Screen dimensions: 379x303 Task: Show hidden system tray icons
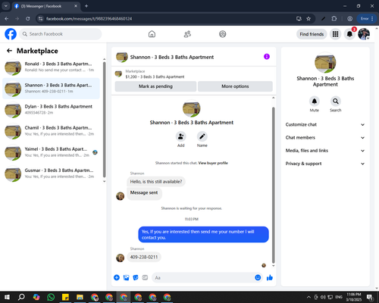(x=309, y=297)
